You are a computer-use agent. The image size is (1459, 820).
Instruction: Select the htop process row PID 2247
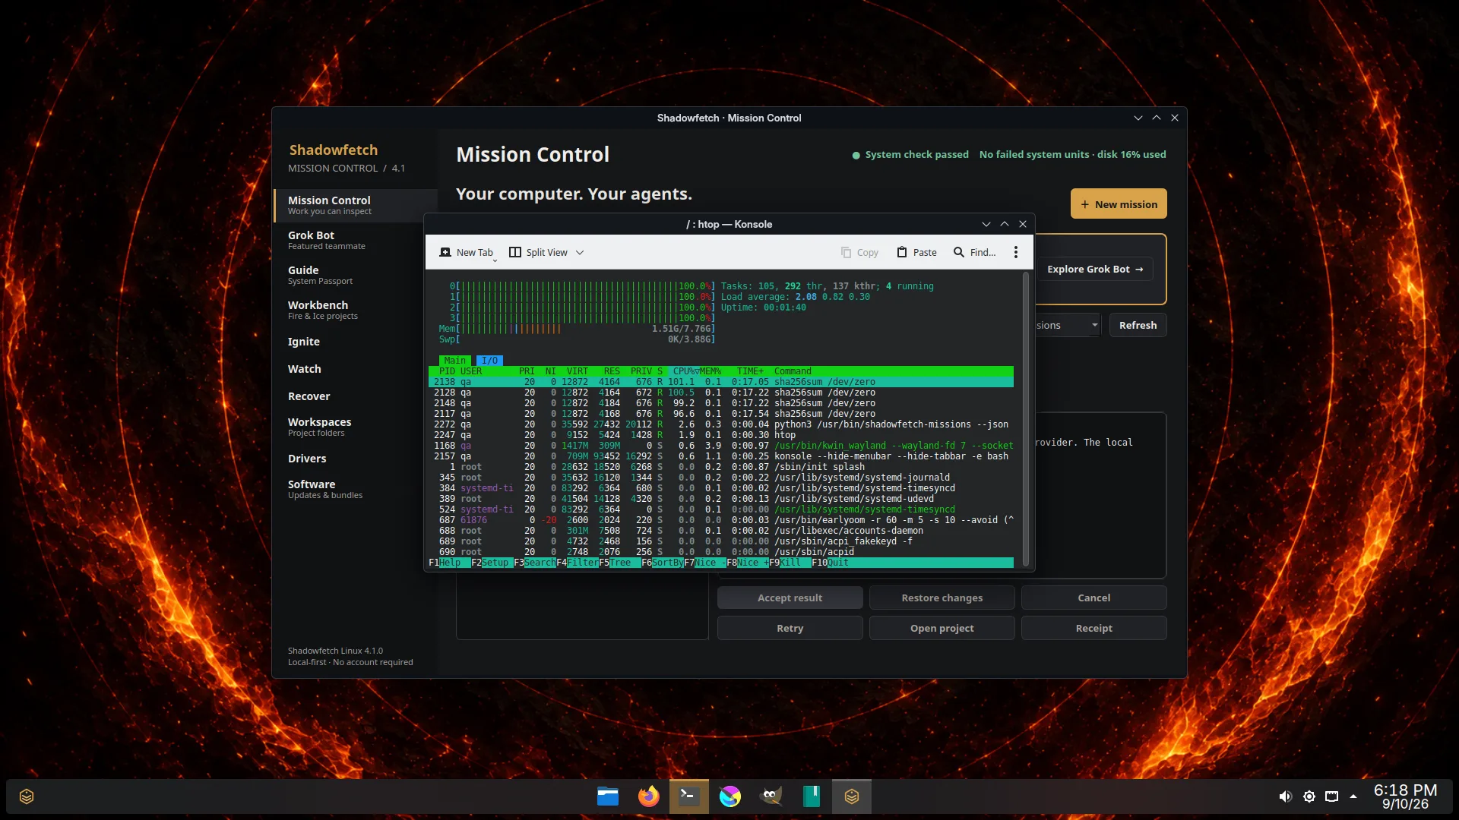720,435
